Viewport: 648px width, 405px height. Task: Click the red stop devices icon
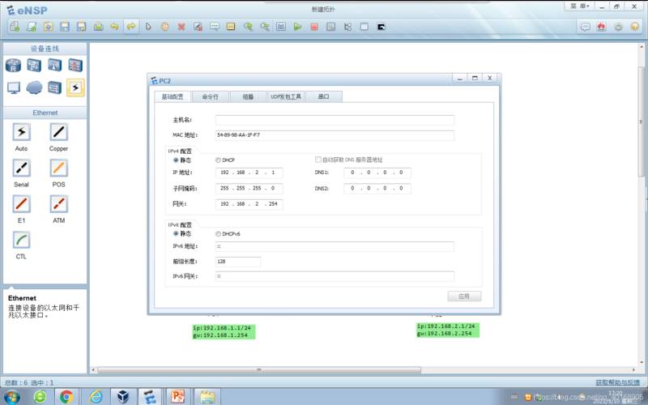314,27
